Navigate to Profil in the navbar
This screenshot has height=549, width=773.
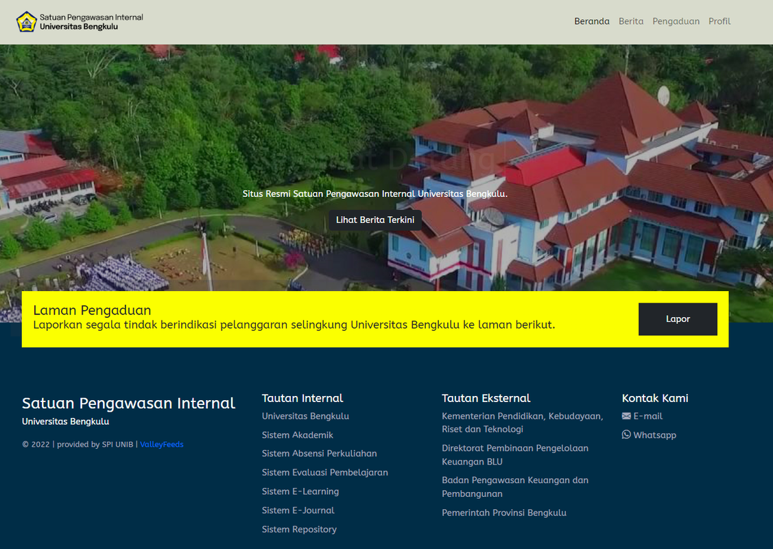pyautogui.click(x=720, y=21)
